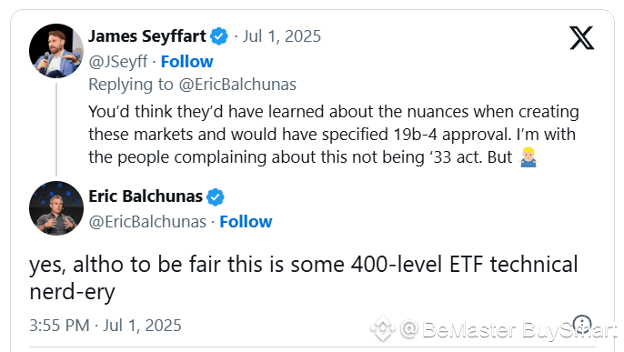
Task: Open Eric Balchunas's profile picture
Action: point(56,208)
